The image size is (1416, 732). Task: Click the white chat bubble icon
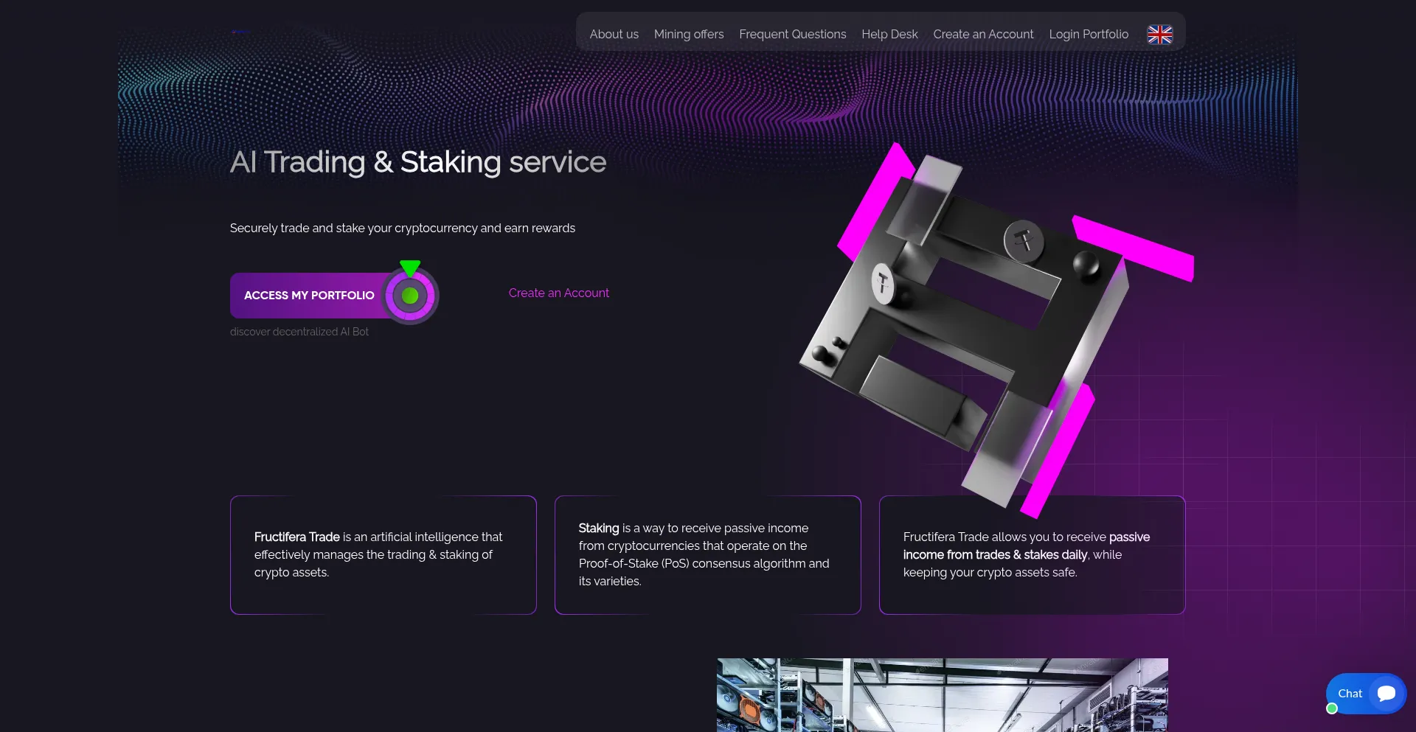click(1386, 693)
